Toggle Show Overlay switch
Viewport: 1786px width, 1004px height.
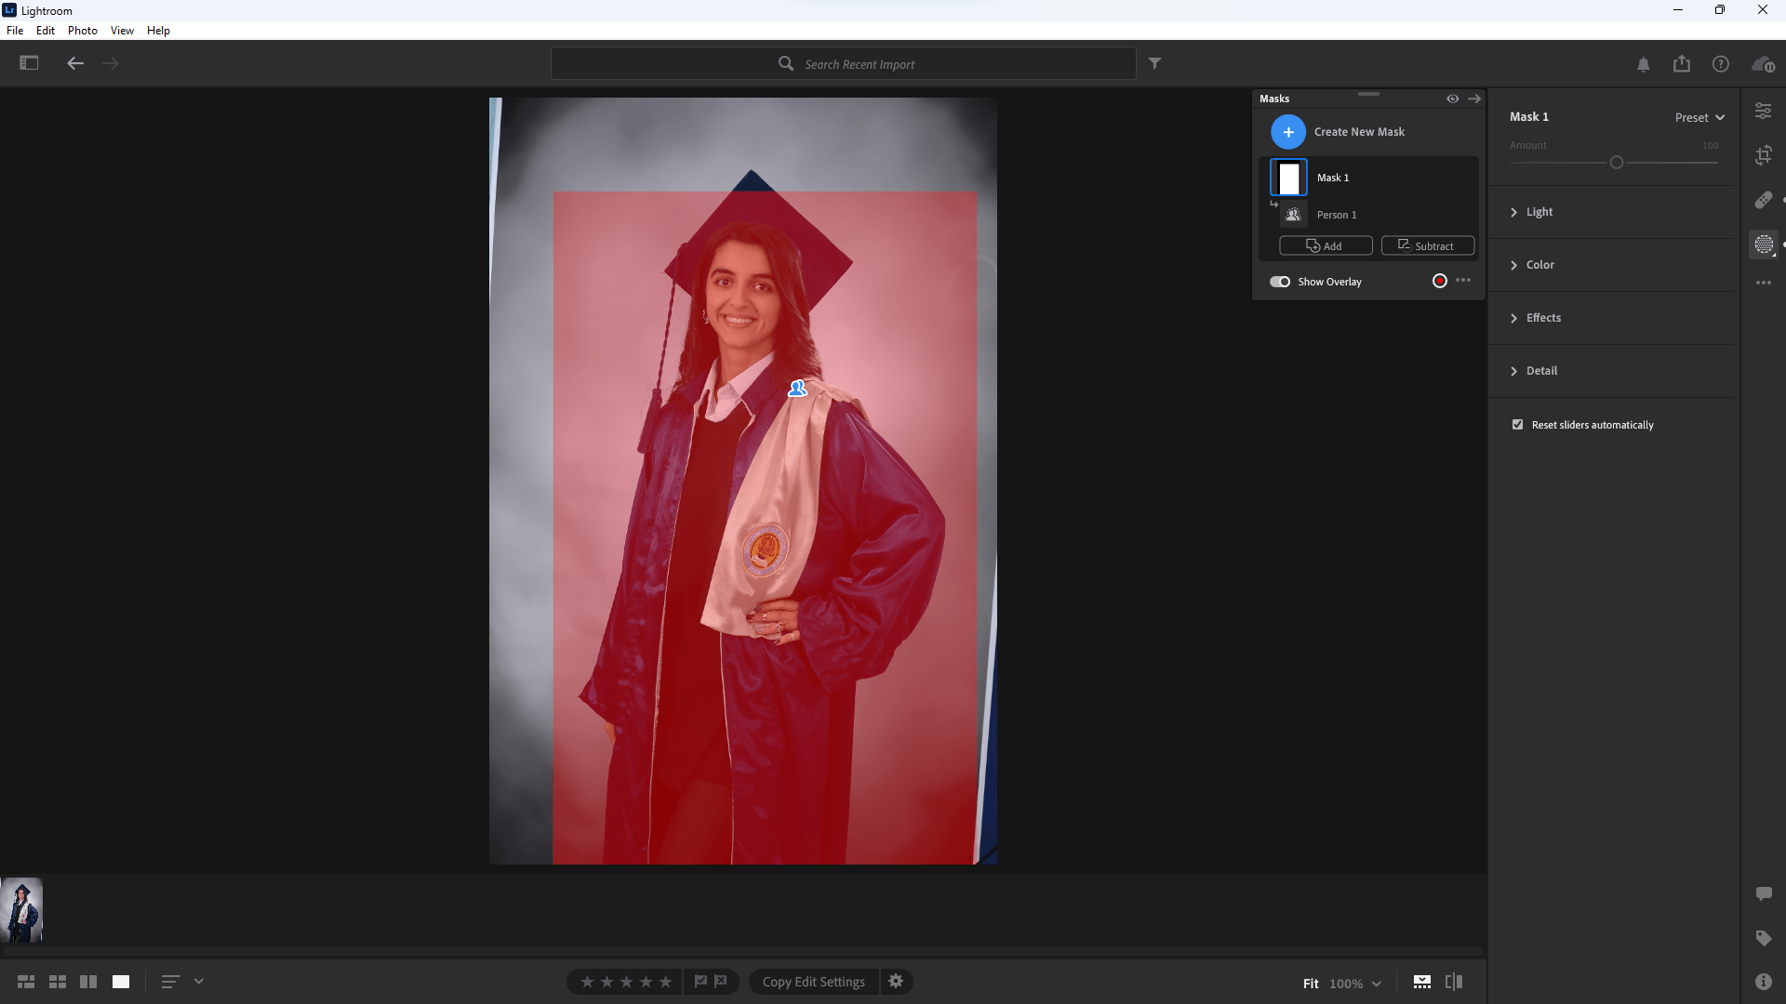coord(1280,281)
